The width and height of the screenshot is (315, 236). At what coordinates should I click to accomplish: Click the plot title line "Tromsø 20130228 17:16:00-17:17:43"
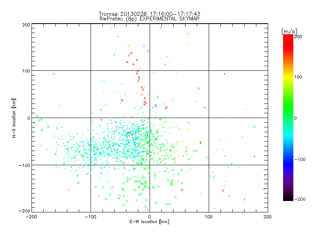coord(149,14)
